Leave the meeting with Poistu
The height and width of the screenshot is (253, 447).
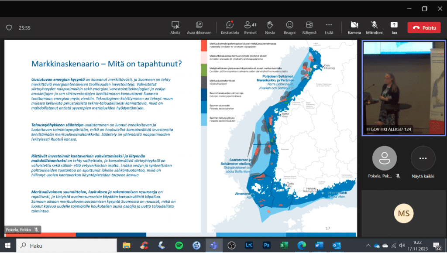pyautogui.click(x=424, y=27)
